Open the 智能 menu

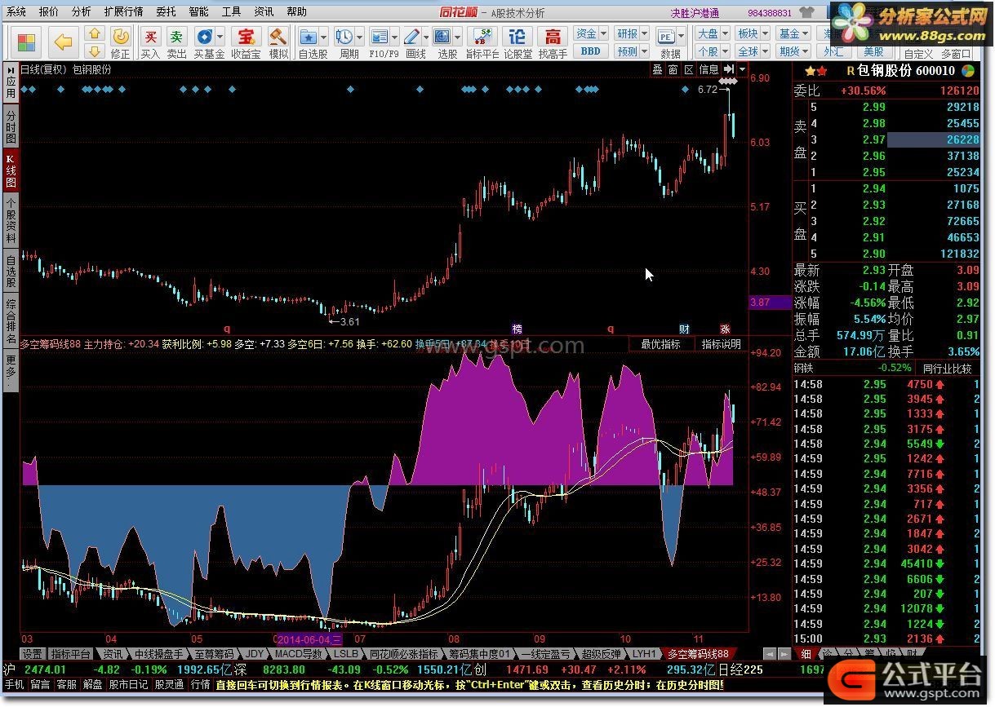(198, 11)
